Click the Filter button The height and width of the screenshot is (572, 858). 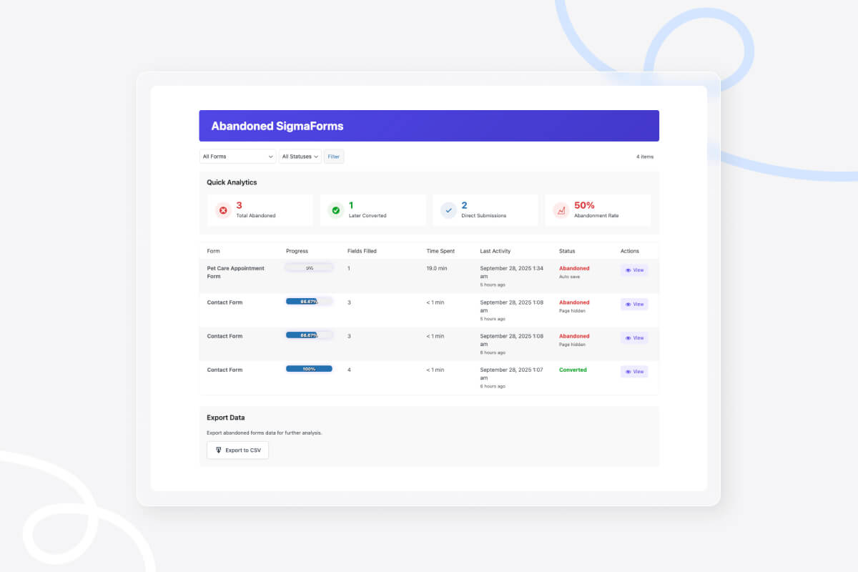tap(334, 157)
